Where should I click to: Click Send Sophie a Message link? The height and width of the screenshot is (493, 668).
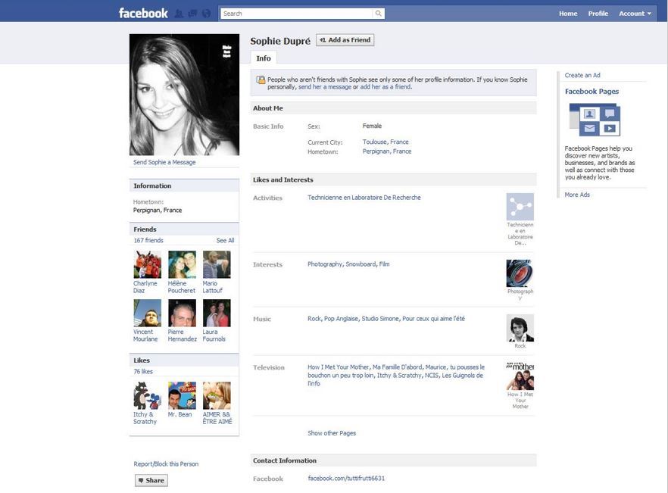point(164,162)
